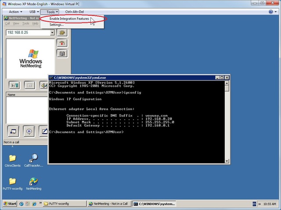Click the Name column header in participant list
Image resolution: width=281 pixels, height=210 pixels.
pos(27,95)
